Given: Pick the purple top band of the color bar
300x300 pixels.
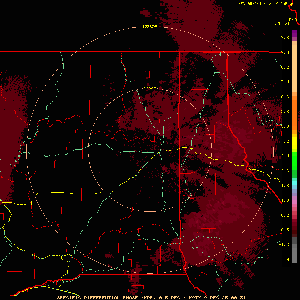Looking at the screenshot, I should [294, 33].
